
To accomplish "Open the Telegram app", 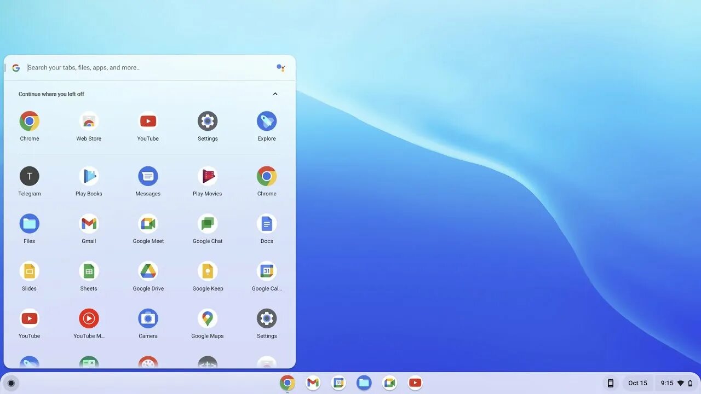I will [30, 176].
